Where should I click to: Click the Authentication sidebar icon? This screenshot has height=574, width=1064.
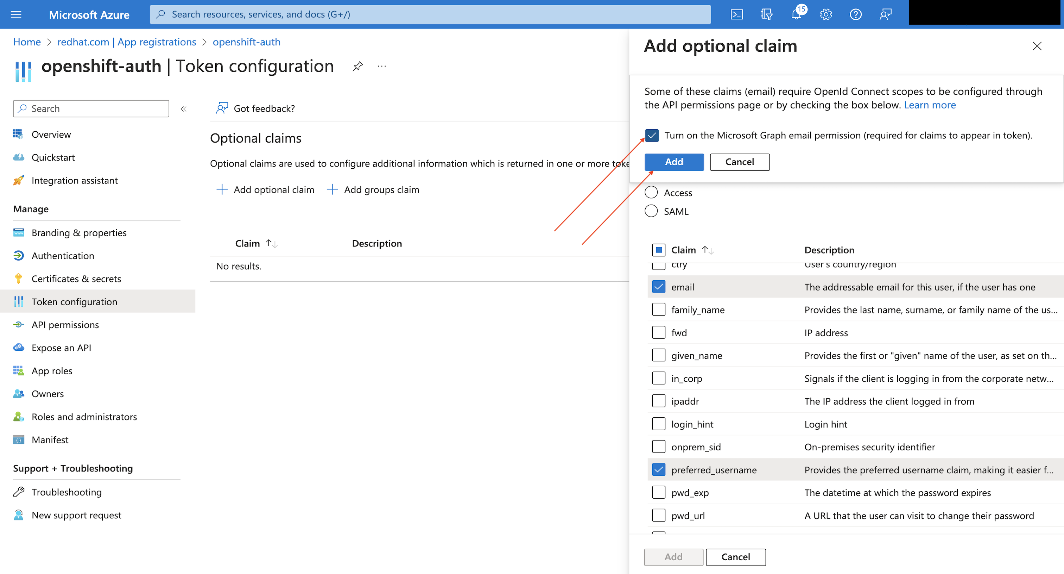19,255
